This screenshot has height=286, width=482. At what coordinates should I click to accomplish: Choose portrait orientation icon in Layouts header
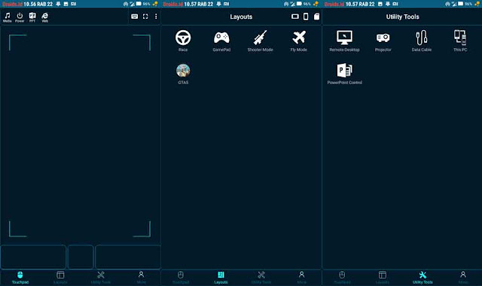point(306,17)
